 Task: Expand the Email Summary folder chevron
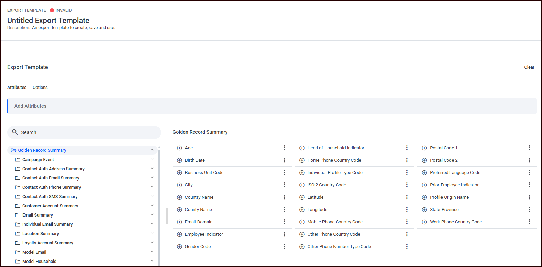coord(152,215)
